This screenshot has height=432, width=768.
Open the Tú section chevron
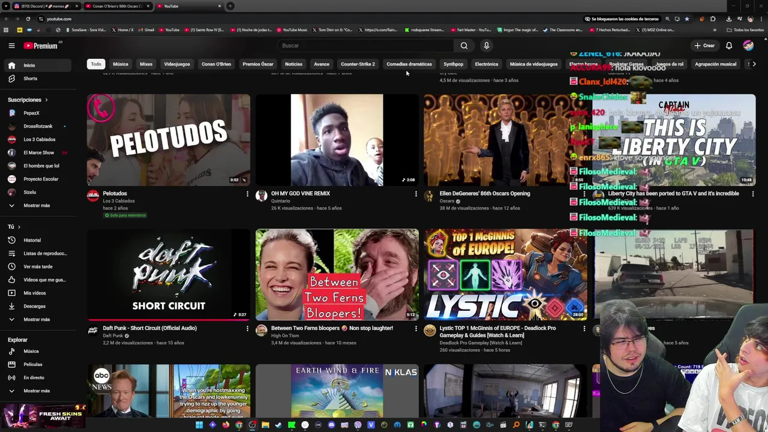[19, 227]
